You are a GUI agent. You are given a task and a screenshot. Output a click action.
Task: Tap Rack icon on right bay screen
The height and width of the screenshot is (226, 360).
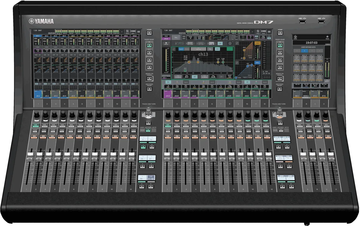[x=264, y=32]
